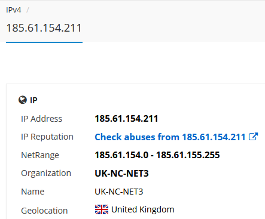Click the Organization field label
Screen dimensions: 265x219
[46, 173]
